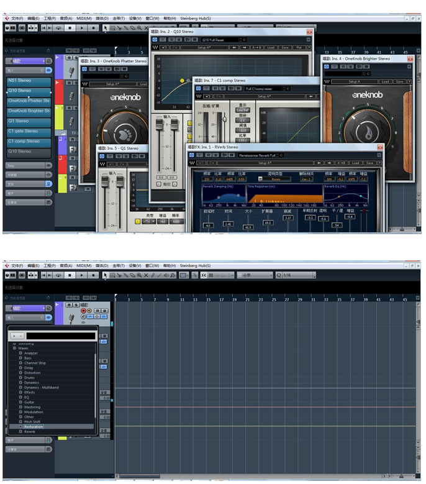This screenshot has height=484, width=426.
Task: Toggle Read automation R on 唱歌 track
Action: [97, 311]
